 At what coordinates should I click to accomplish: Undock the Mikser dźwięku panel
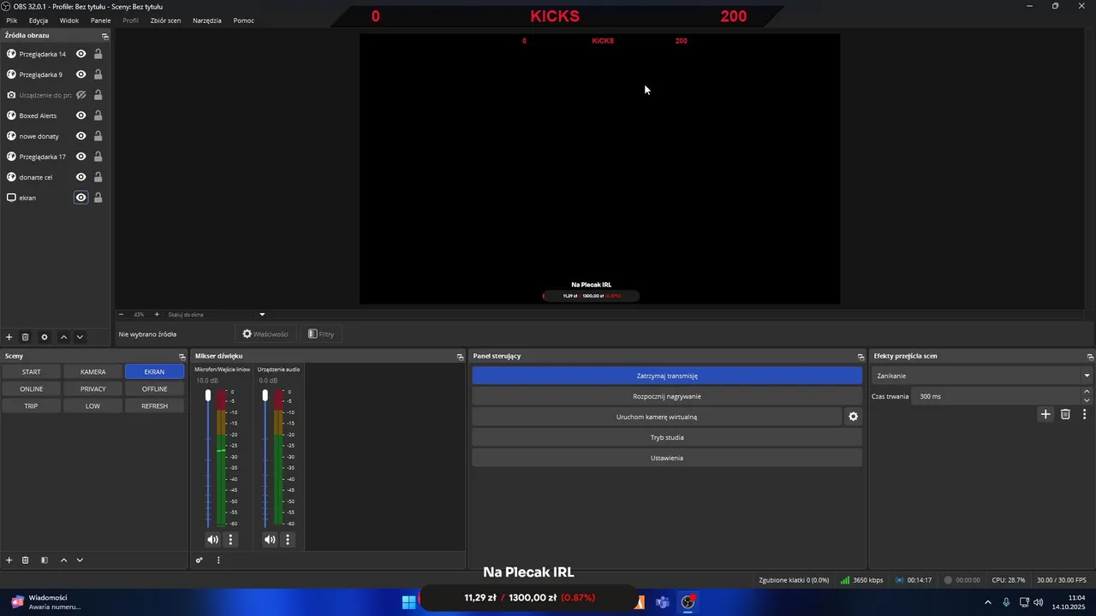click(x=460, y=356)
